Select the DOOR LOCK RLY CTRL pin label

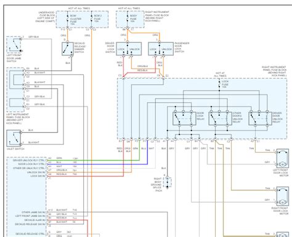(31, 164)
